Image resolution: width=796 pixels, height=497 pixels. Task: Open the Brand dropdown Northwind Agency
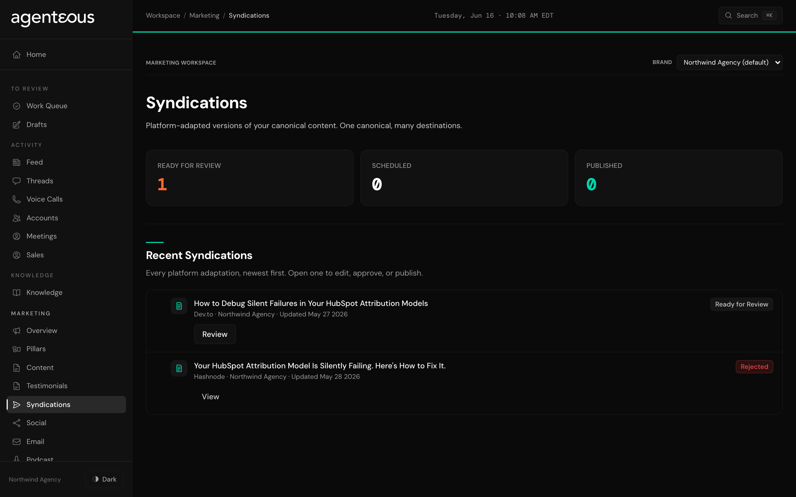click(729, 62)
